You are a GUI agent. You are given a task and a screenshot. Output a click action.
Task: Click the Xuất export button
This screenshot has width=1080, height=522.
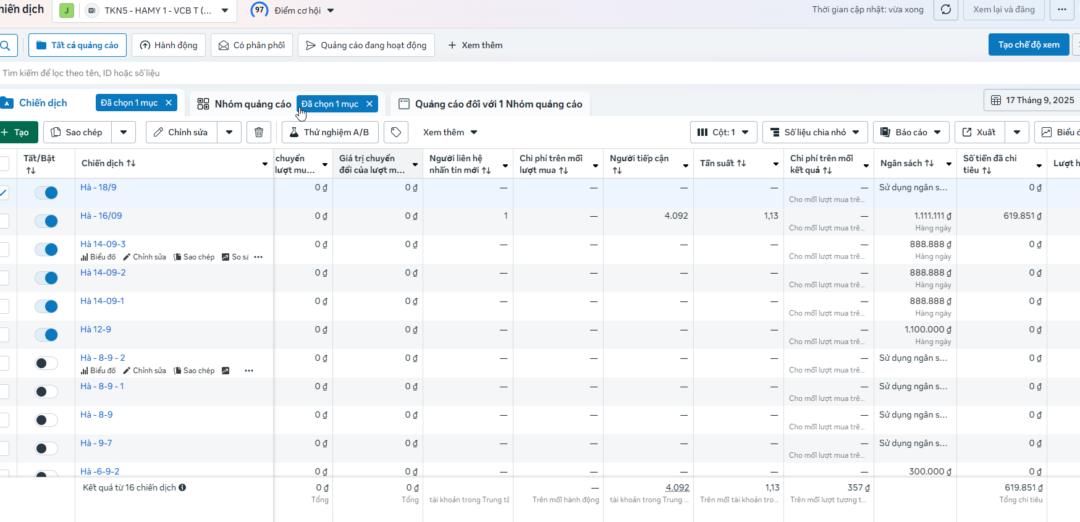980,132
